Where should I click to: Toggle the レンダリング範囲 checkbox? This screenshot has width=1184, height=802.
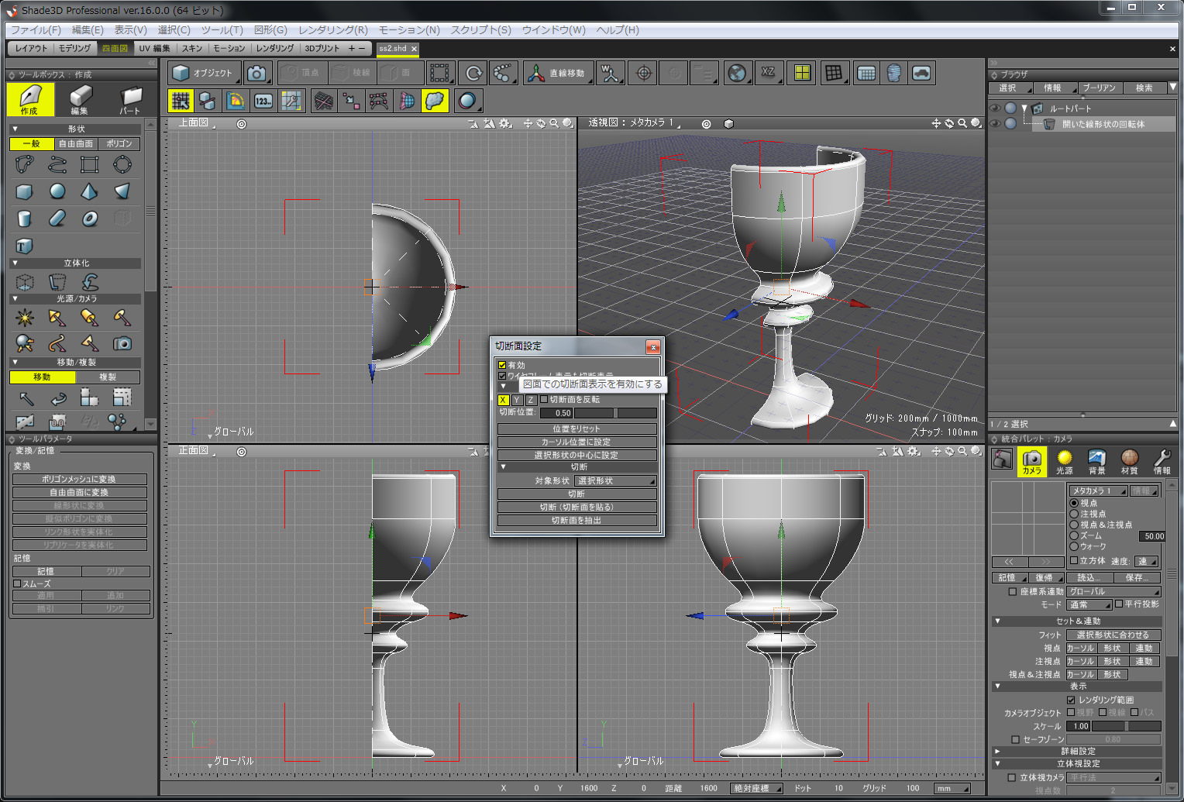(x=1071, y=700)
